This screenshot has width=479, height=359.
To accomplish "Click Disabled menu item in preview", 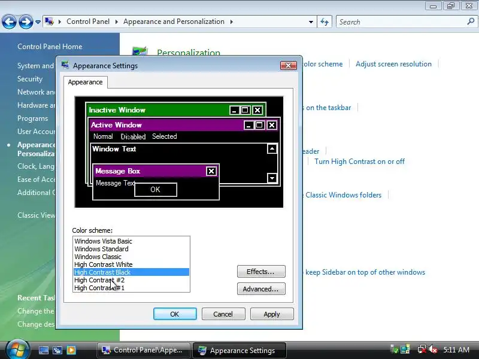I will point(133,136).
